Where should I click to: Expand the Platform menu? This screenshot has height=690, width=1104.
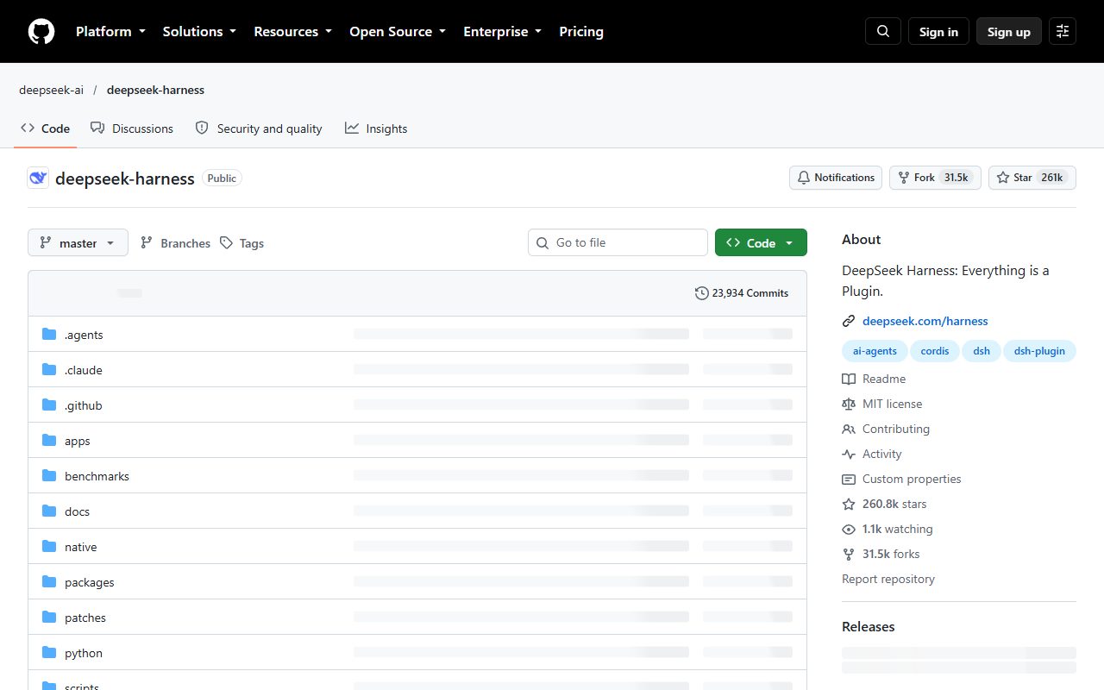tap(110, 32)
